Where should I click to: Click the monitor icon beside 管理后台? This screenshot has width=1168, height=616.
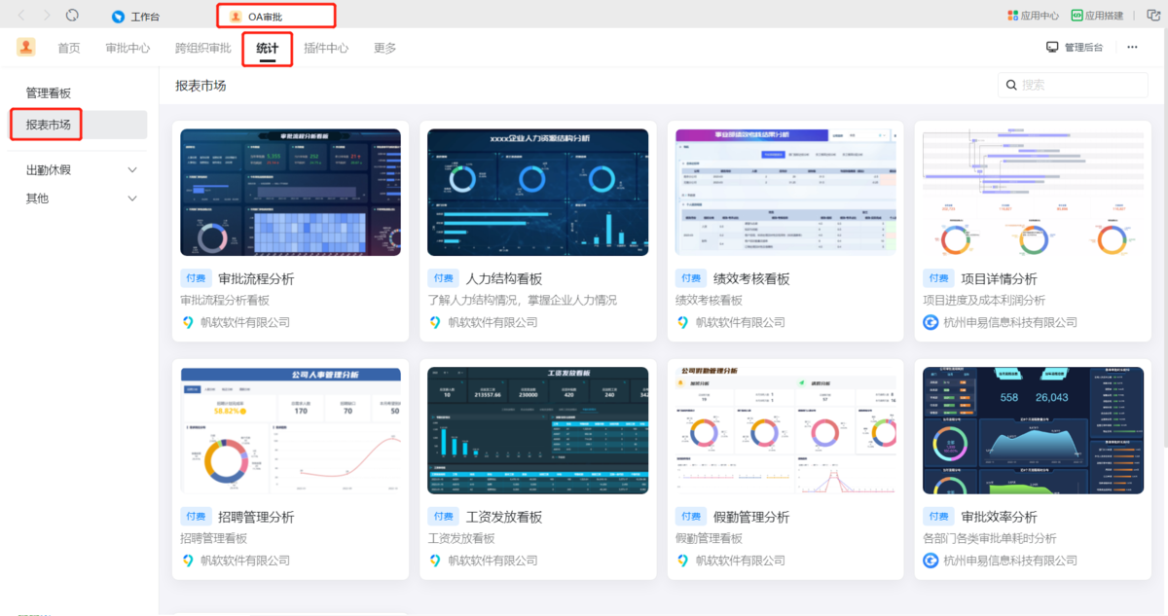click(x=1052, y=47)
